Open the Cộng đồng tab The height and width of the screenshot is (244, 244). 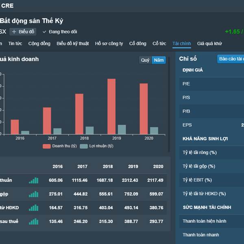pos(39,44)
